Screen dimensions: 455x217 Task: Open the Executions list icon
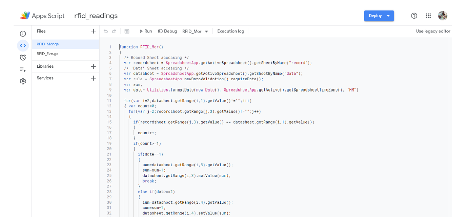click(23, 69)
